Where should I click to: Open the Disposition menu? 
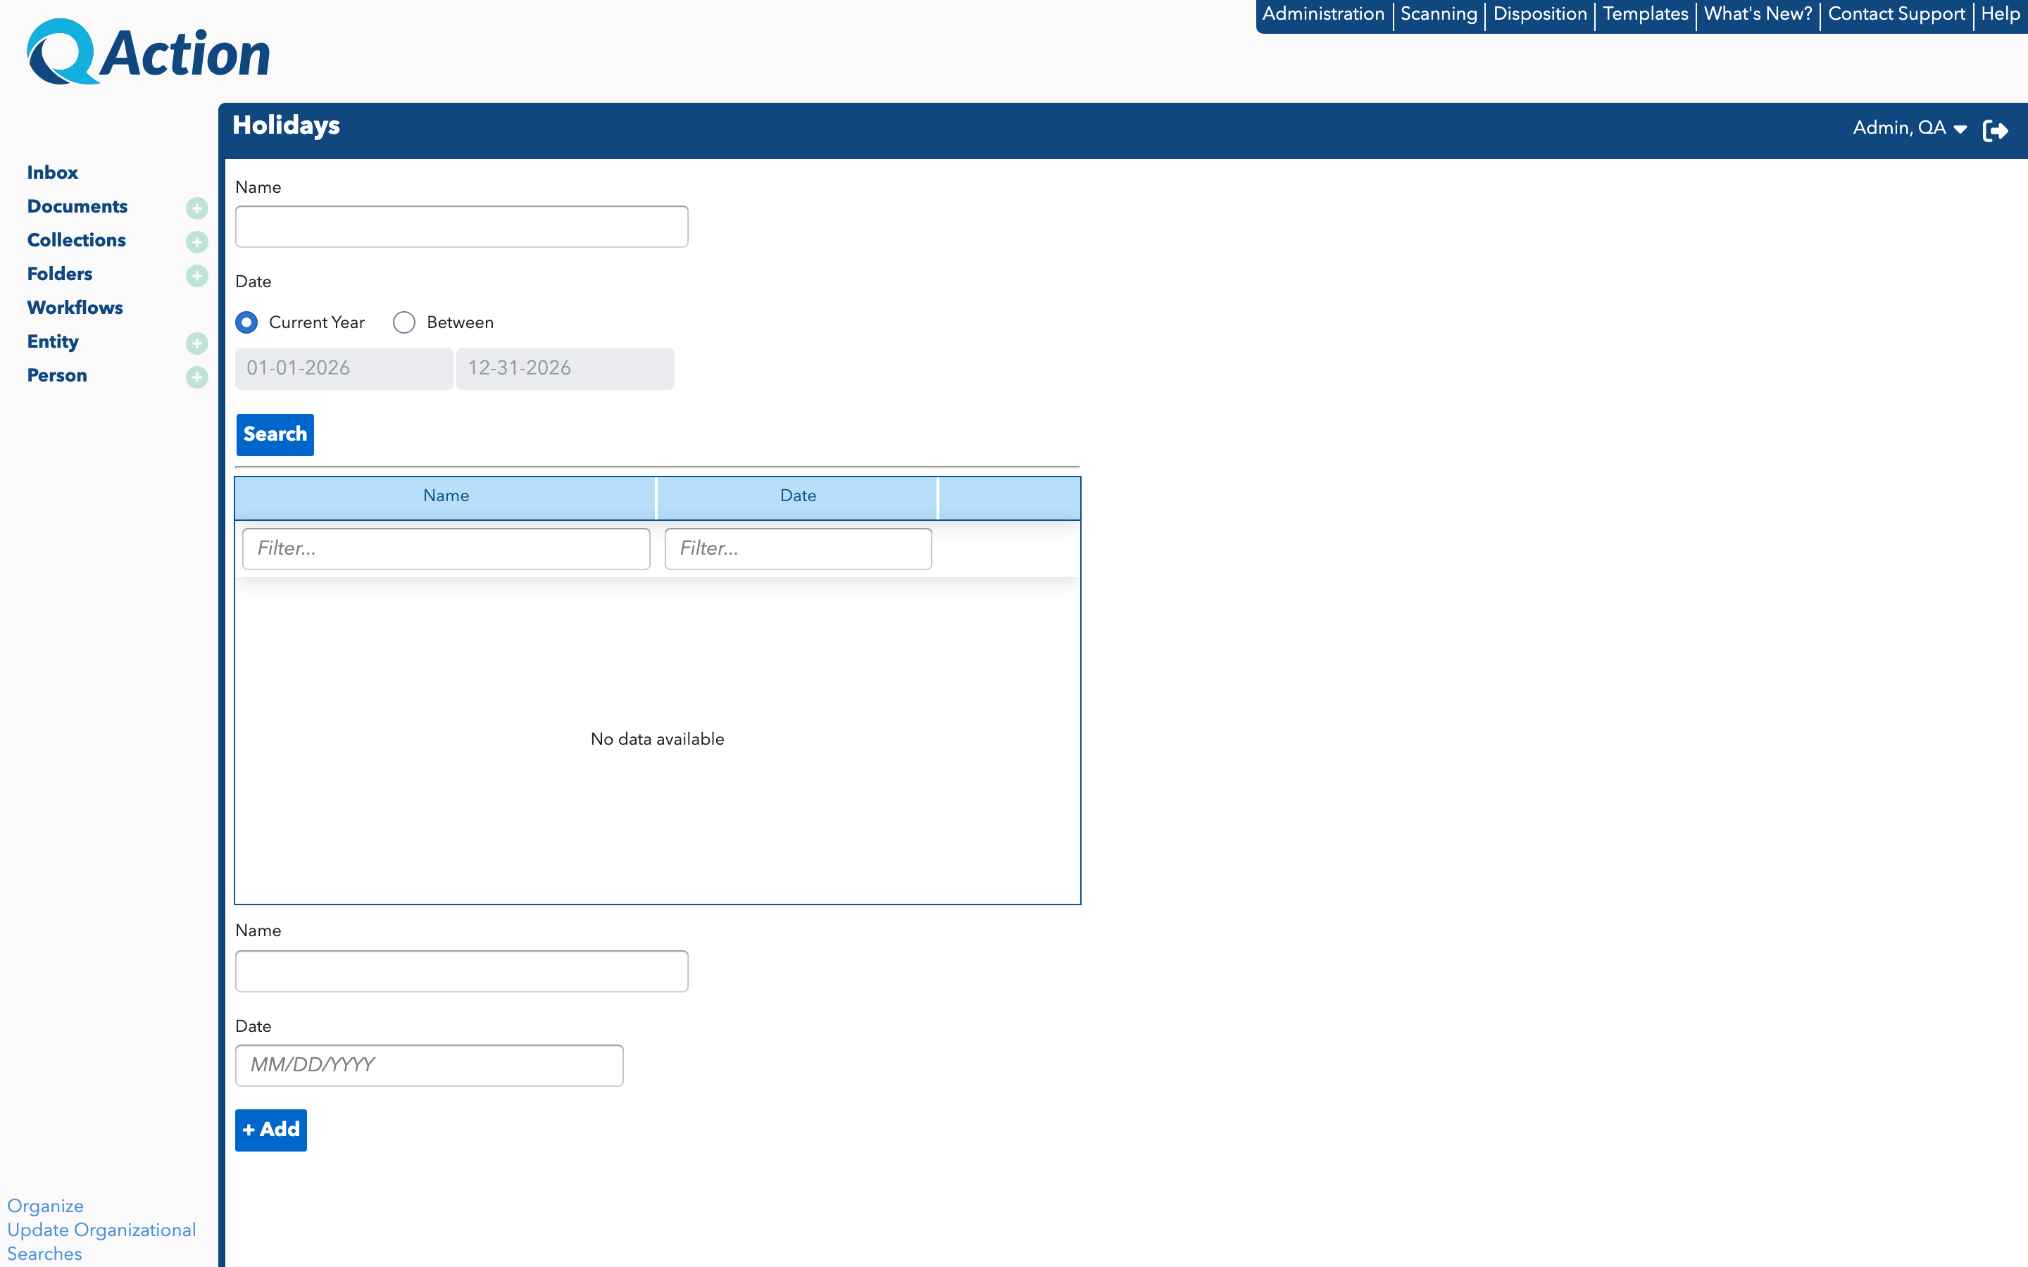pyautogui.click(x=1540, y=14)
